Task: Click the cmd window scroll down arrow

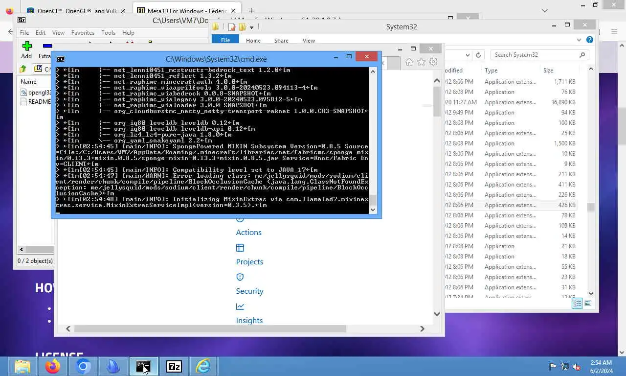Action: [373, 210]
